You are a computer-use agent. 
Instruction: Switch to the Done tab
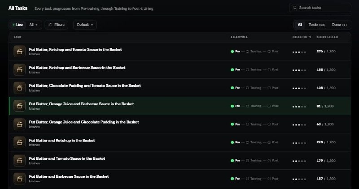pos(339,25)
